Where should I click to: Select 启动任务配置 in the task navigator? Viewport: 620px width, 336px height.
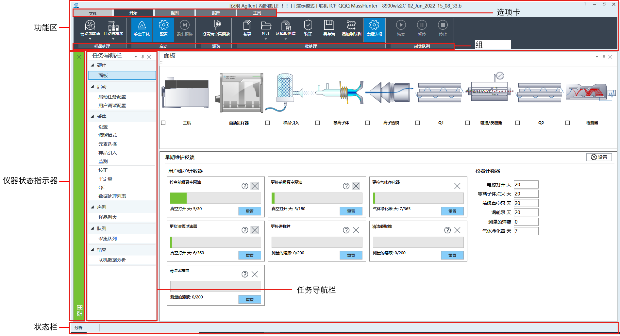(112, 97)
